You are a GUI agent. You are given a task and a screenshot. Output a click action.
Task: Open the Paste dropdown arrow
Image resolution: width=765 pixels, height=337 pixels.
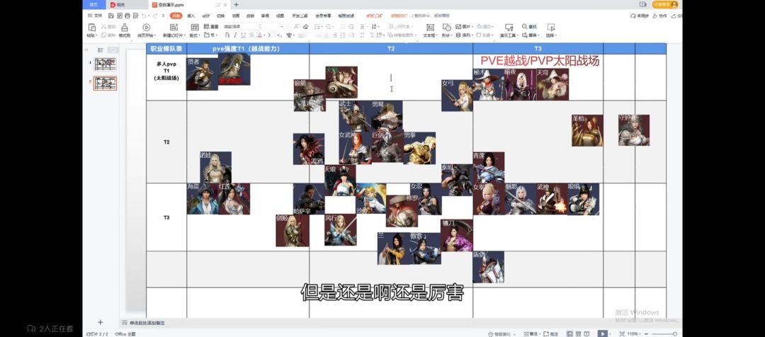[96, 35]
